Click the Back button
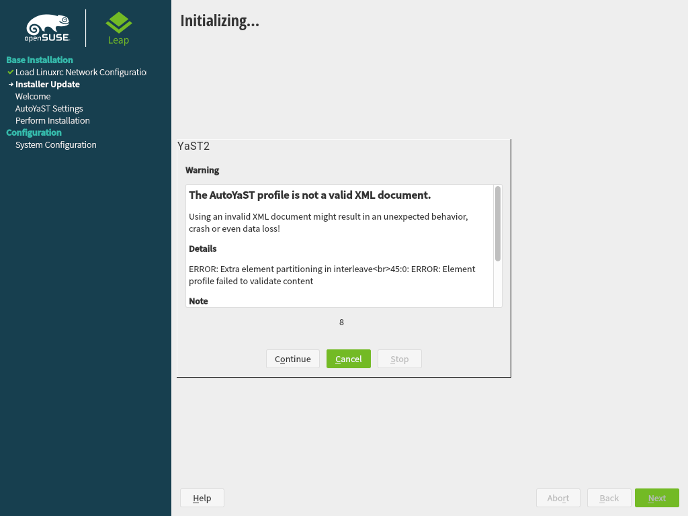This screenshot has width=688, height=516. point(609,498)
